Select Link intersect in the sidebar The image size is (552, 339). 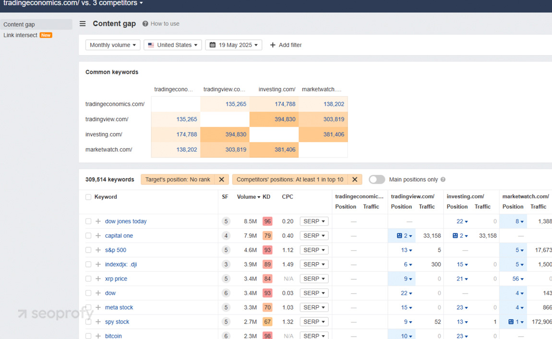[x=20, y=35]
